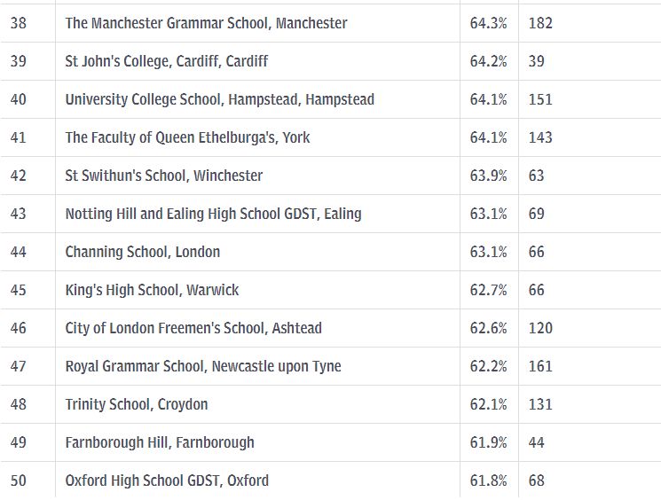Image resolution: width=661 pixels, height=500 pixels.
Task: Select the 182 count cell
Action: coord(590,23)
